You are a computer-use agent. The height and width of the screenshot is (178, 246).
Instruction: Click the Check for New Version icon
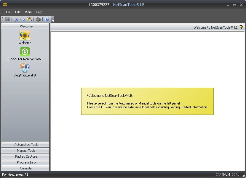[25, 52]
